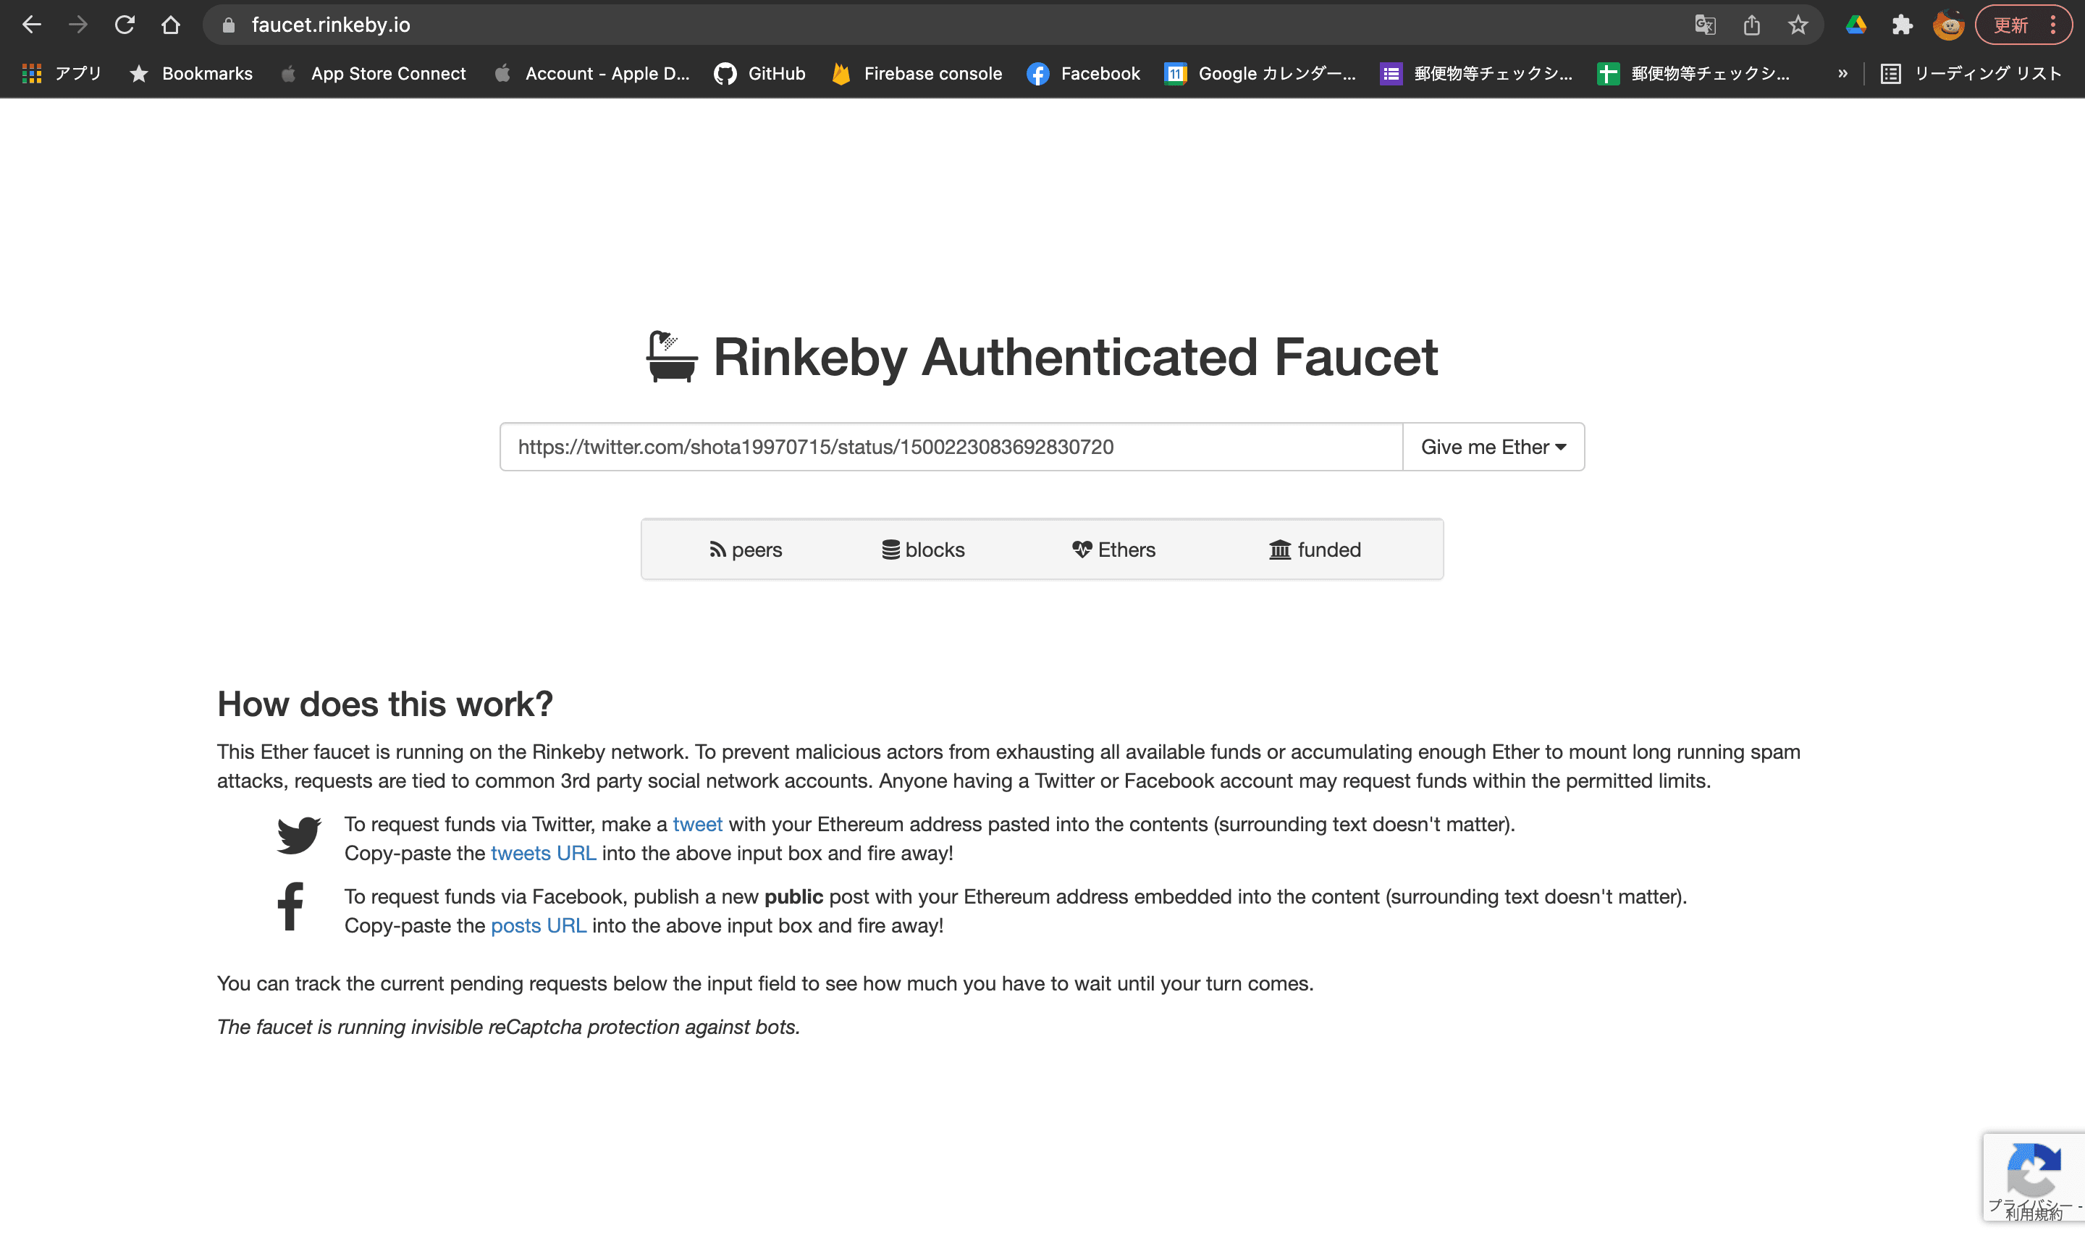Click the blocks status item
2085x1241 pixels.
[923, 550]
